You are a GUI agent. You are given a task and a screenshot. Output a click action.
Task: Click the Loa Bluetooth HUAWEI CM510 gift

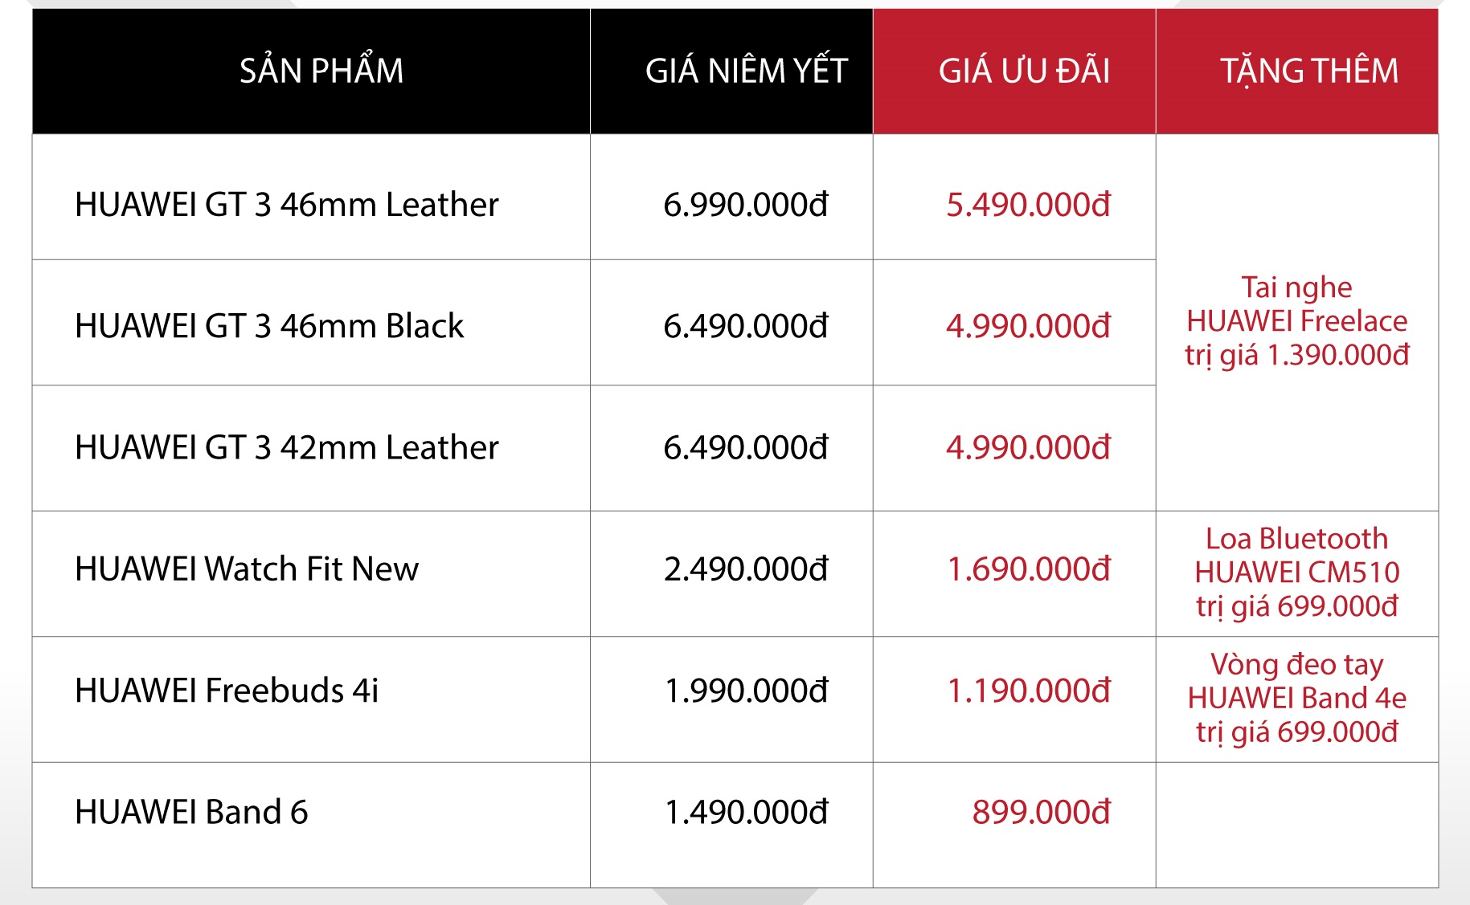coord(1297,572)
